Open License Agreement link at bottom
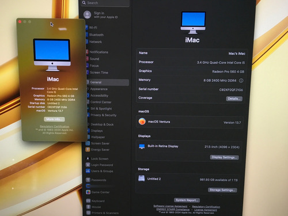 tap(206, 210)
